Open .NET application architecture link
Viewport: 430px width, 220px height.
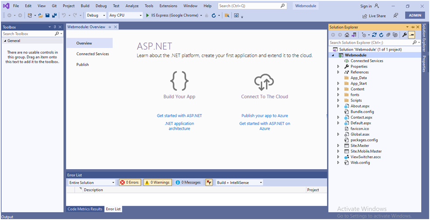click(x=179, y=126)
